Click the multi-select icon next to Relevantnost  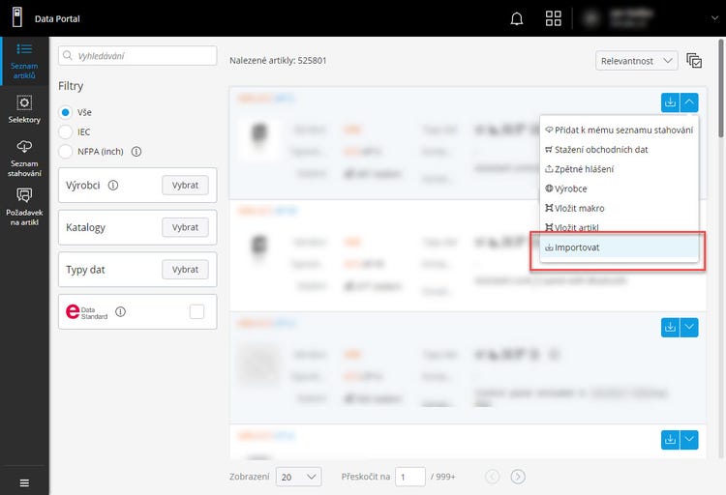pos(694,60)
